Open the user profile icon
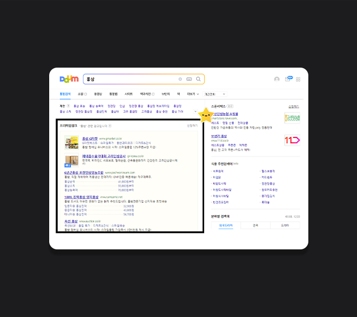Viewport: 357px width, 317px height. coord(277,79)
